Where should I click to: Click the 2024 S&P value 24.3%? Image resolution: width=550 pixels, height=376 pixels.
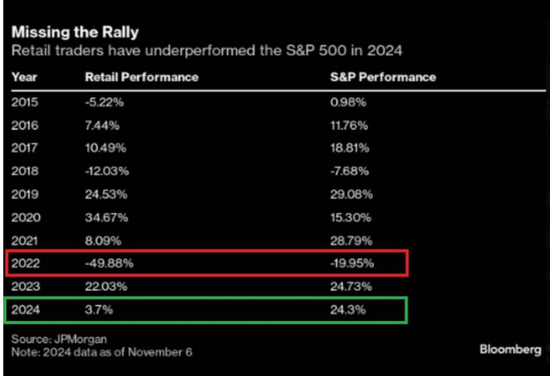pos(348,310)
